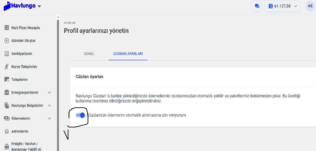Image resolution: width=316 pixels, height=151 pixels.
Task: Click 'Cüzdandan ödemenin otomatik alınmasına izin veriyorum' label
Action: (x=136, y=115)
